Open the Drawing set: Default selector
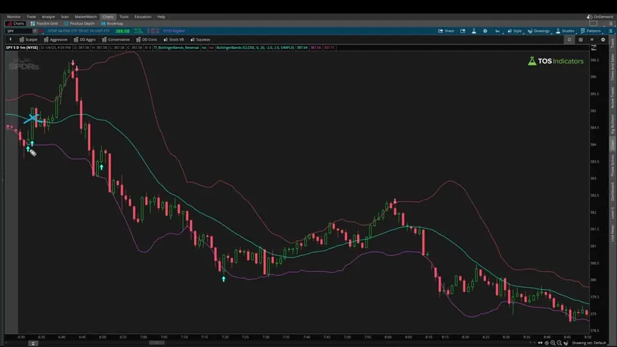Viewport: 617px width, 347px height. 589,343
